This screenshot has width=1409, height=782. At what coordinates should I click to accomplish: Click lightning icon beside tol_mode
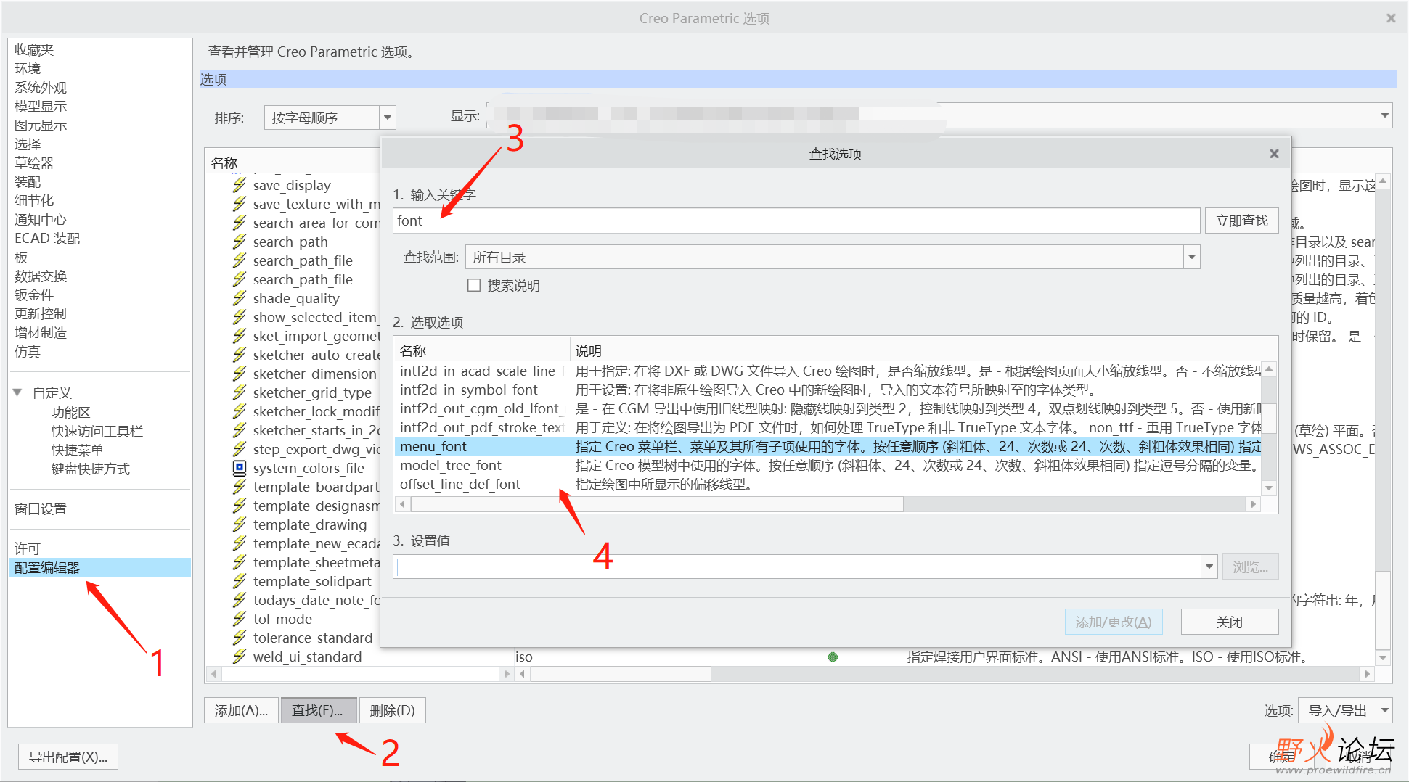coord(240,619)
